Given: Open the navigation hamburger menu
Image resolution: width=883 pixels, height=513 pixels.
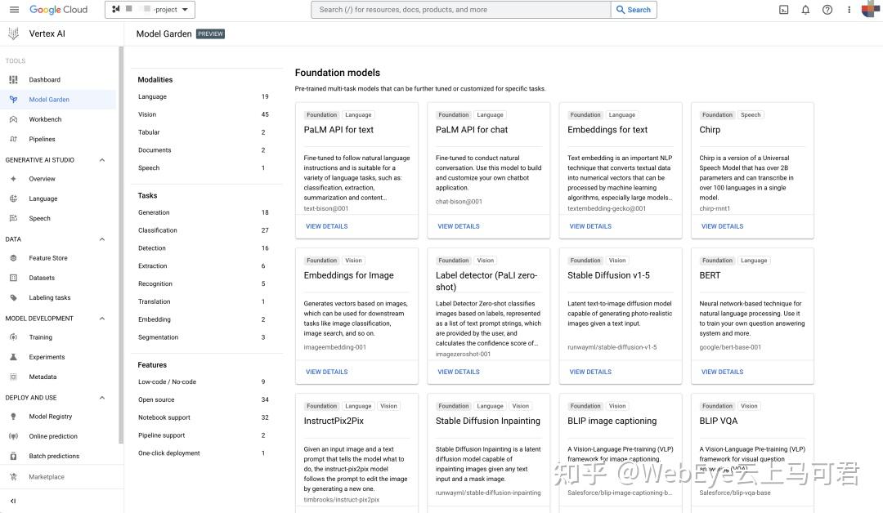Looking at the screenshot, I should tap(14, 9).
